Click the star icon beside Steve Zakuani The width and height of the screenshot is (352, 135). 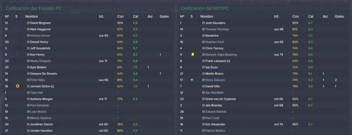[192, 80]
